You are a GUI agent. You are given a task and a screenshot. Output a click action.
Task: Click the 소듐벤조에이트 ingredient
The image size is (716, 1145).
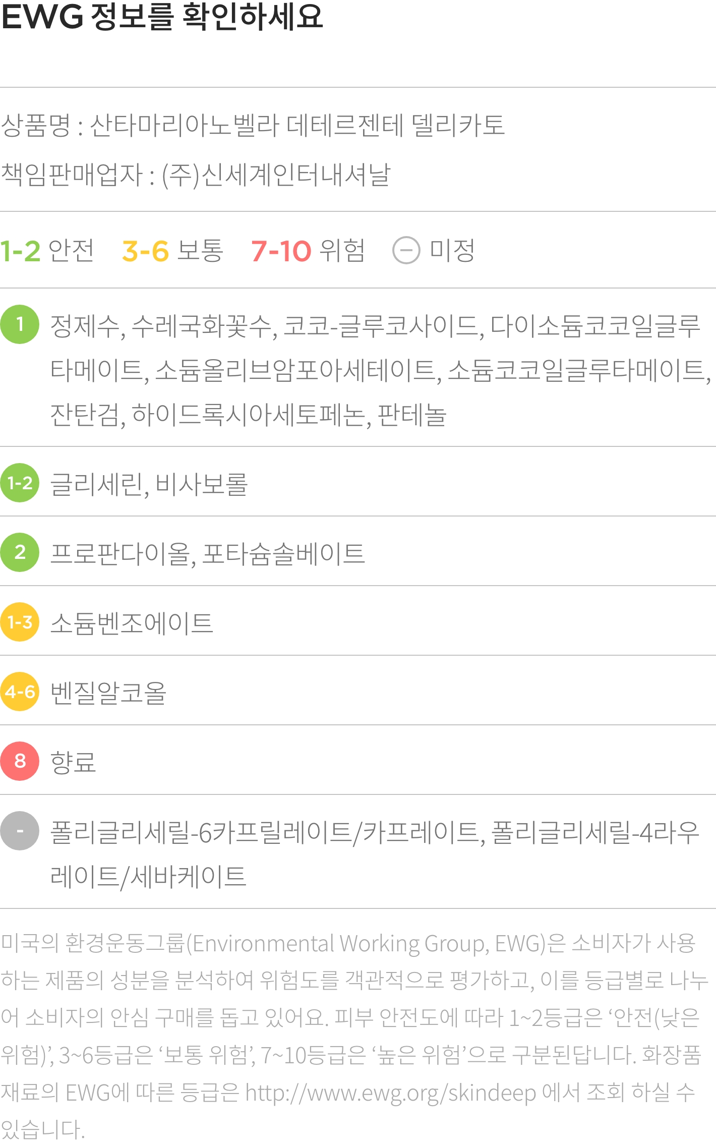[132, 623]
